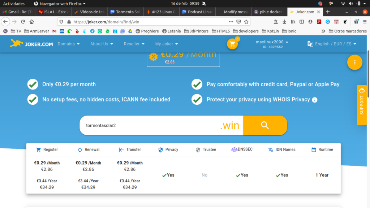Screen dimensions: 370x208
Task: Open the clock and calendar panel
Action: tap(185, 4)
